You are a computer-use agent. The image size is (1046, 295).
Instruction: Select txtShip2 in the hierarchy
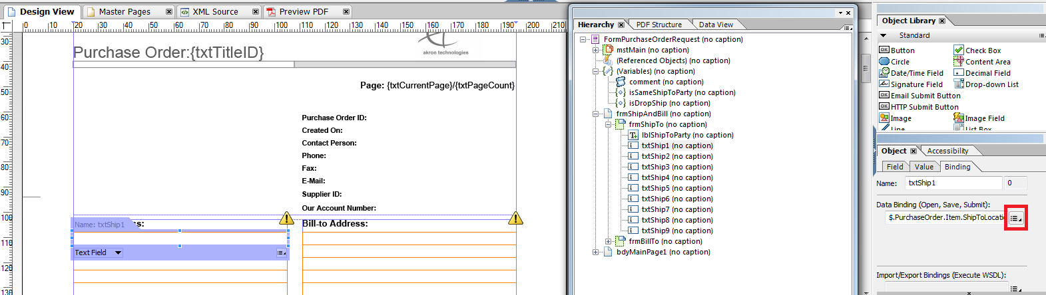pos(676,156)
